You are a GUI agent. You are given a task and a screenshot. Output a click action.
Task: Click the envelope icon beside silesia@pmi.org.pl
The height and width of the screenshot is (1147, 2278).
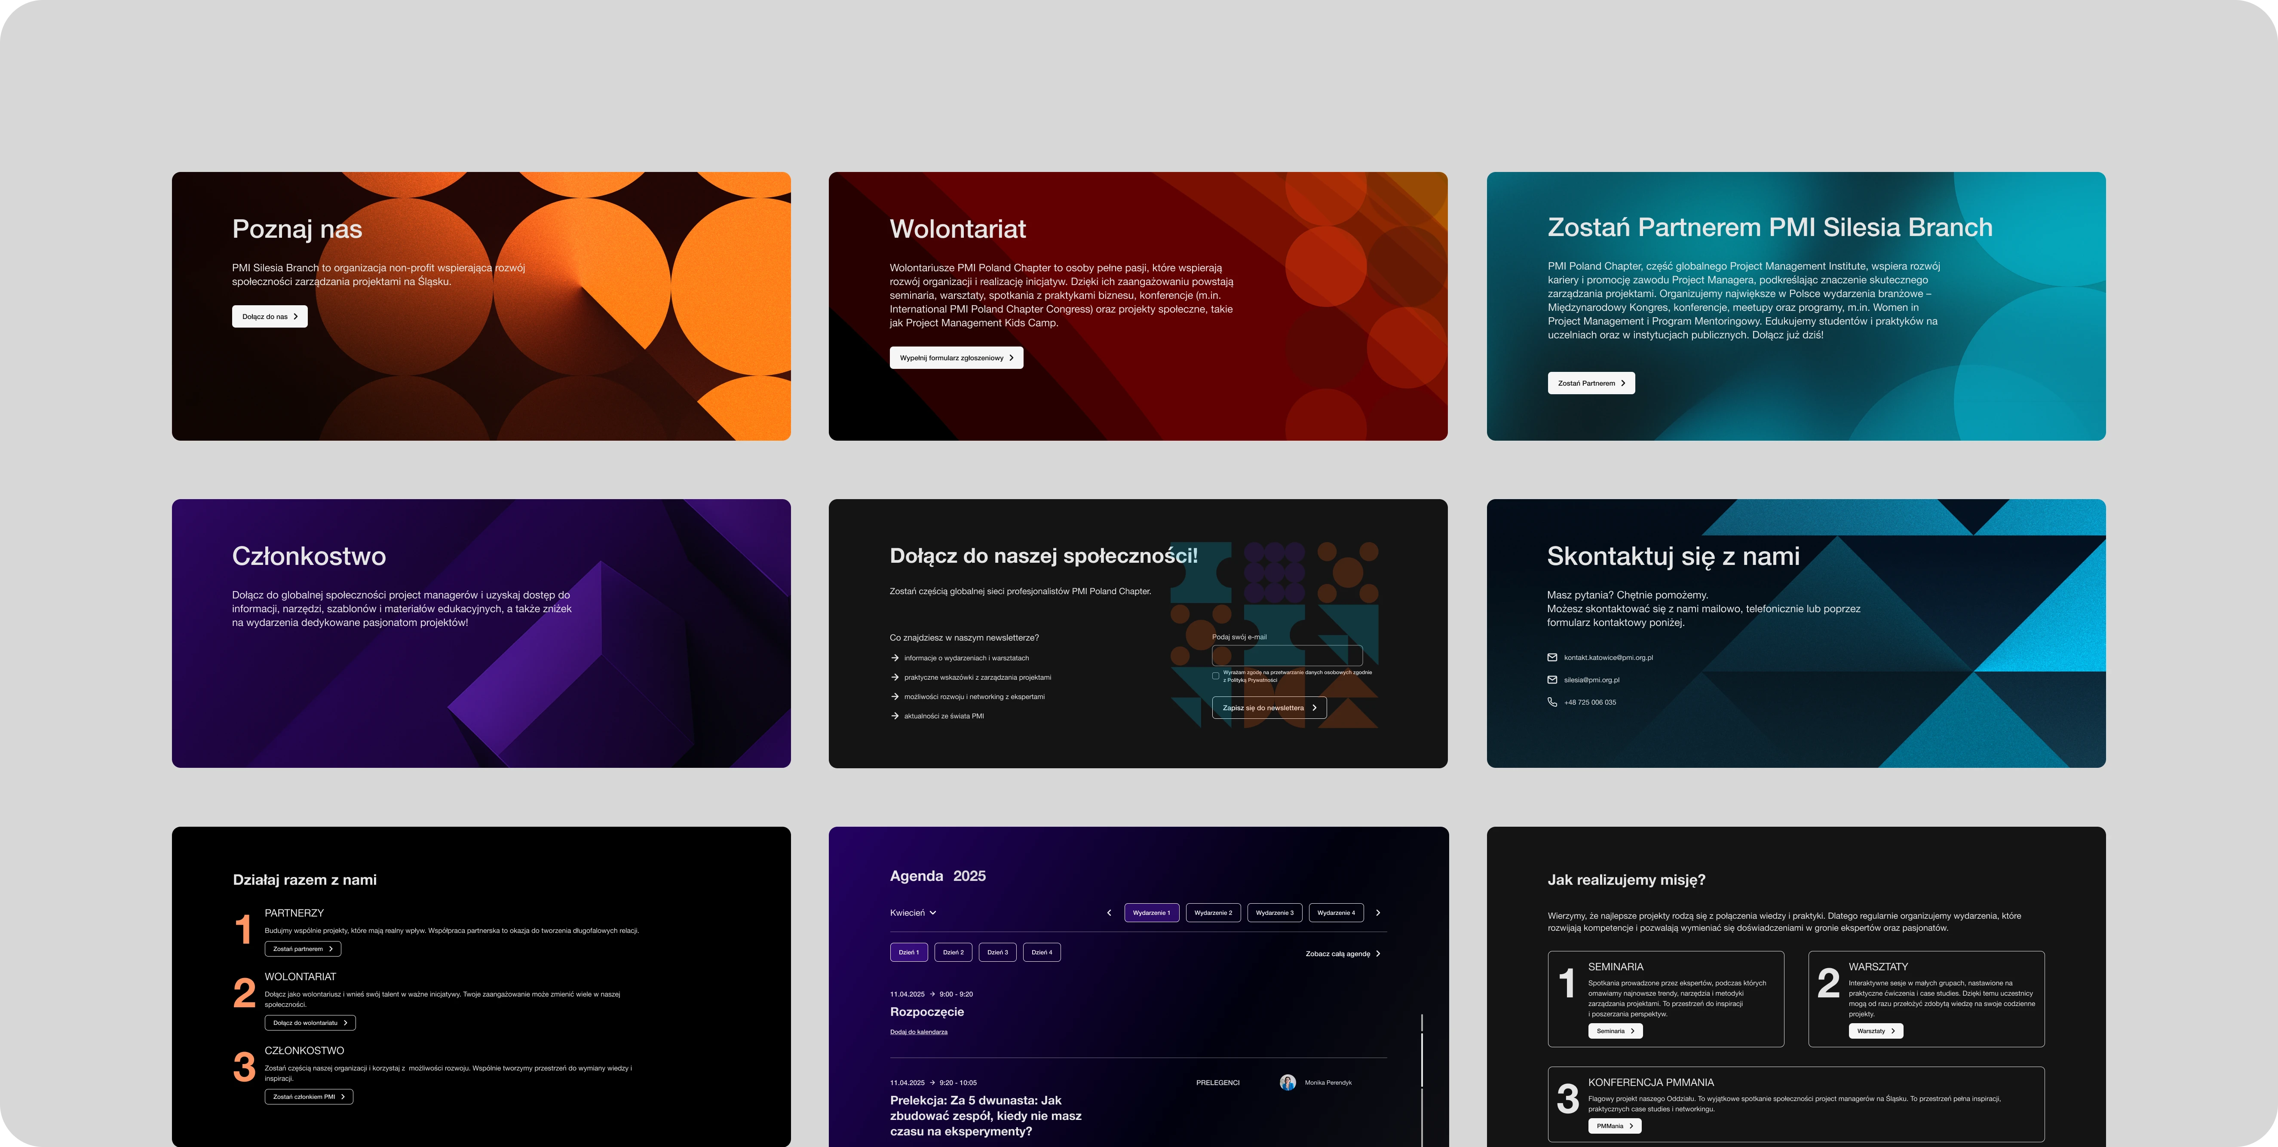1552,679
